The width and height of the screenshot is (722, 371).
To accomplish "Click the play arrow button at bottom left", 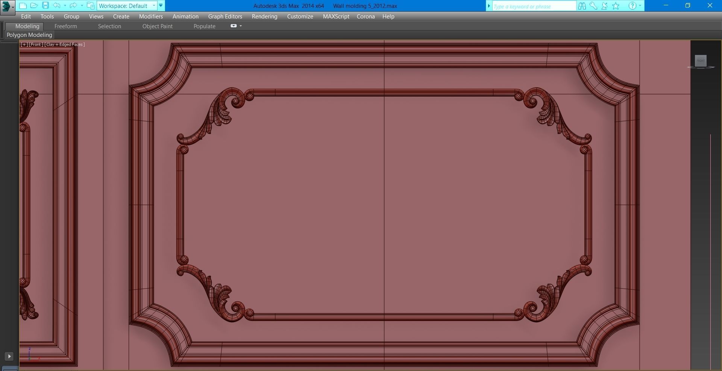I will coord(9,356).
